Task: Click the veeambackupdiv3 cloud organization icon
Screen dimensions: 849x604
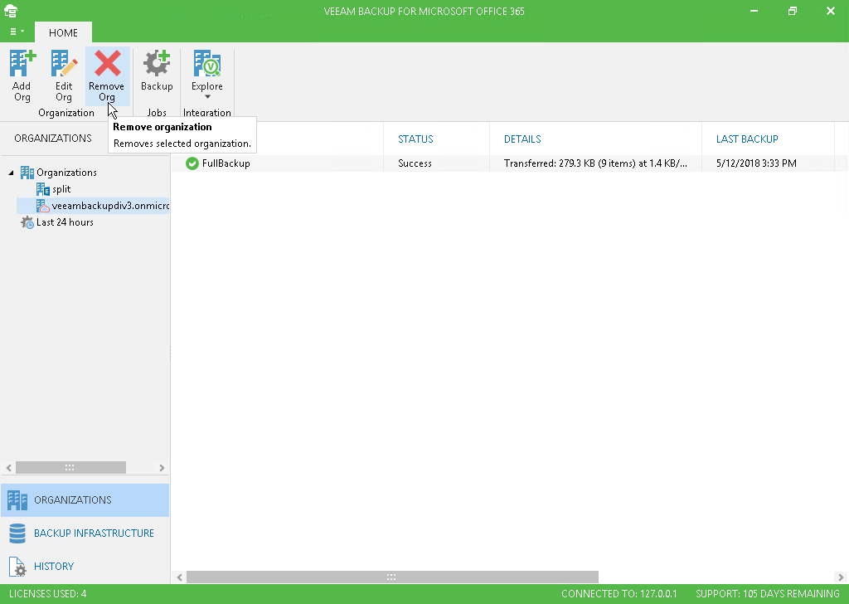Action: click(43, 206)
